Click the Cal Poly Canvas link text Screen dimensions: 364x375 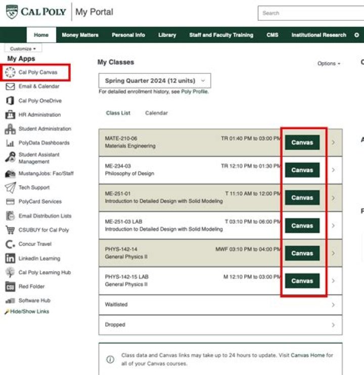click(38, 72)
